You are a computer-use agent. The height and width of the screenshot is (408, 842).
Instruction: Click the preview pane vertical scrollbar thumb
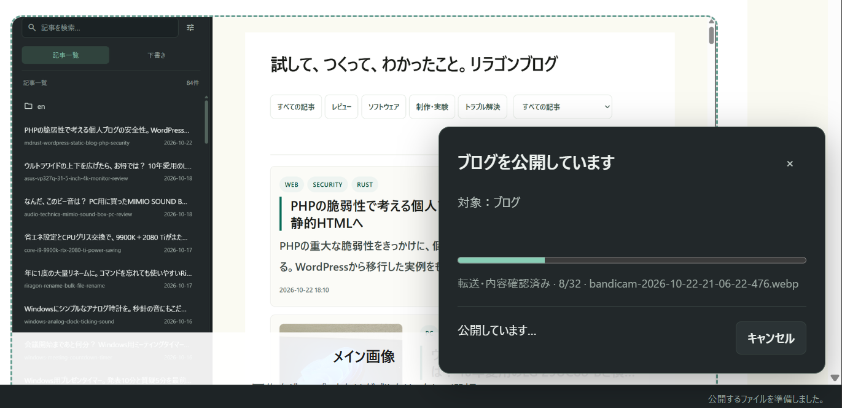coord(711,35)
